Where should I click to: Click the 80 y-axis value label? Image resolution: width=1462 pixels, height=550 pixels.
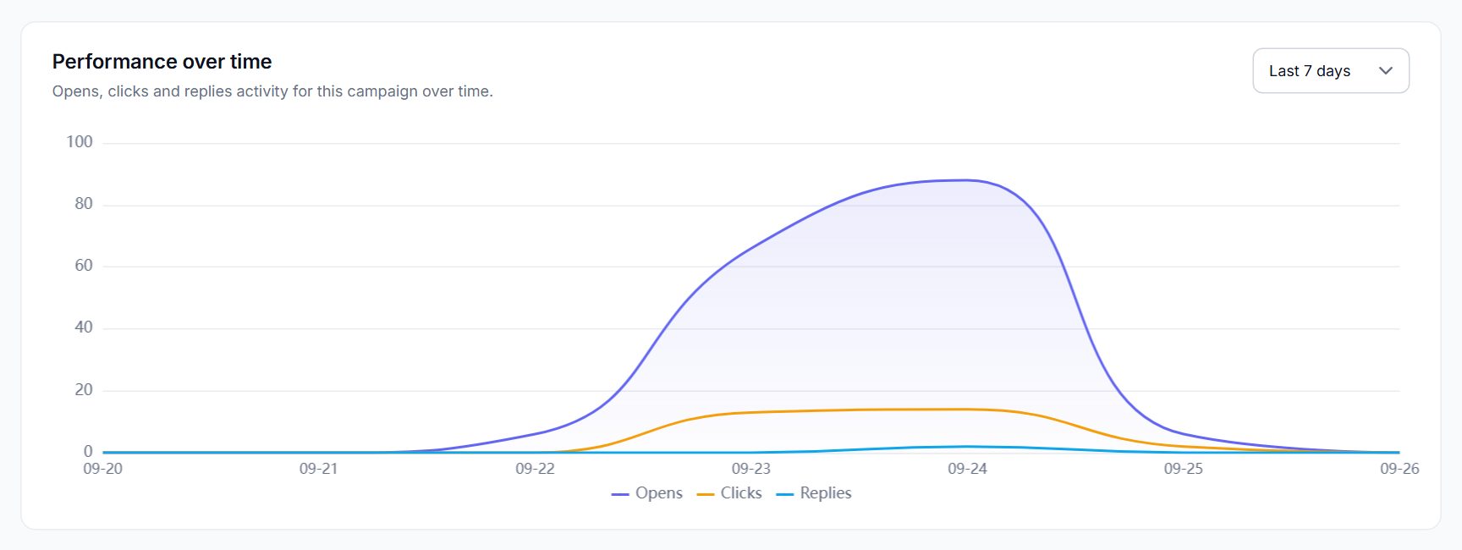pyautogui.click(x=84, y=204)
